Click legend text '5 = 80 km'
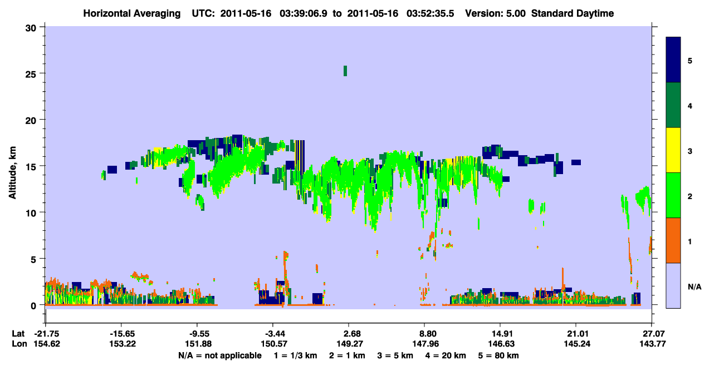 498,355
